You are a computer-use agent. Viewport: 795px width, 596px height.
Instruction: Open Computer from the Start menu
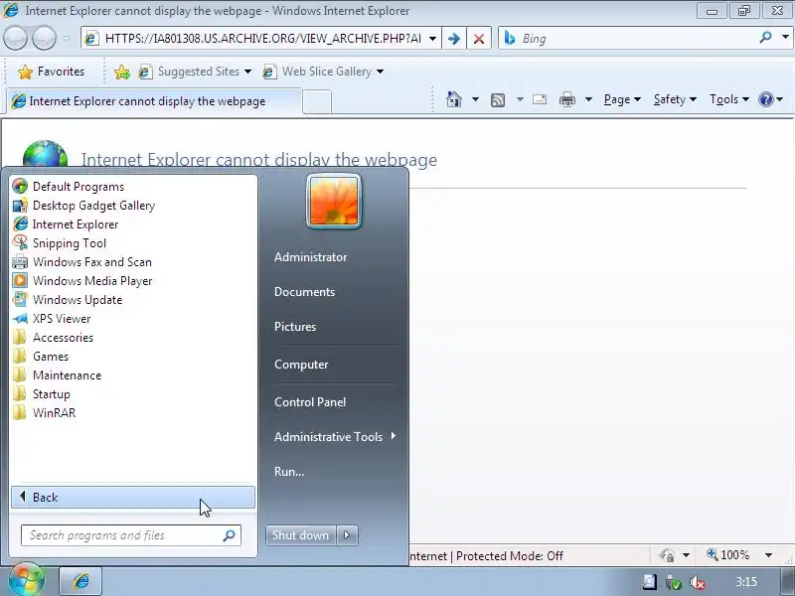click(301, 365)
